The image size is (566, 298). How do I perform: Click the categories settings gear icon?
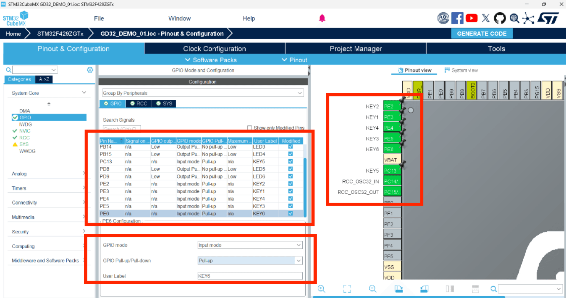[x=90, y=70]
